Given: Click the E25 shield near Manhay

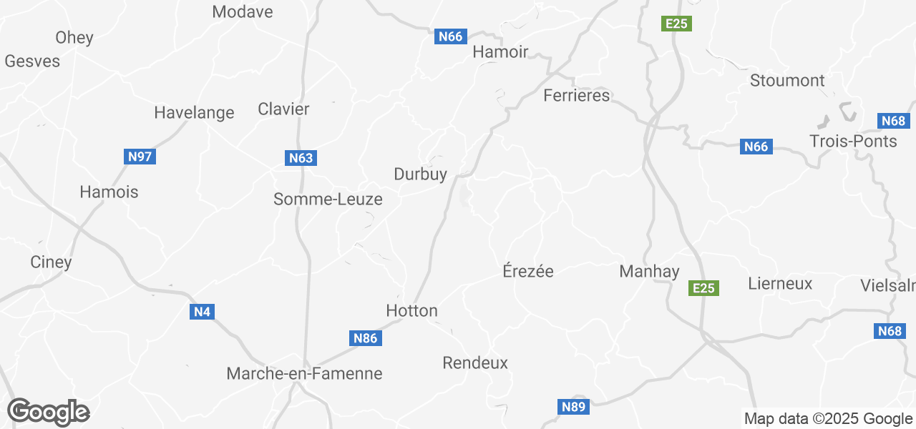Looking at the screenshot, I should click(x=704, y=288).
